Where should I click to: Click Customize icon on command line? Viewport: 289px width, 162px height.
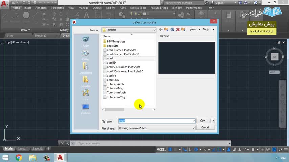67,143
